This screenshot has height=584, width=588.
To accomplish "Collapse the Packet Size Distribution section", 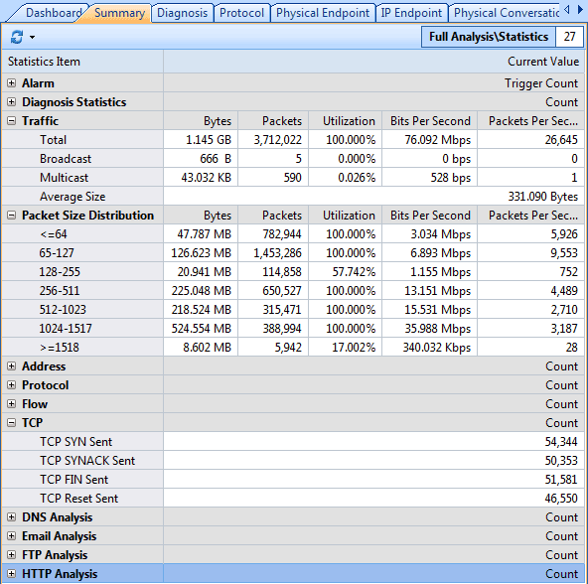I will [12, 215].
